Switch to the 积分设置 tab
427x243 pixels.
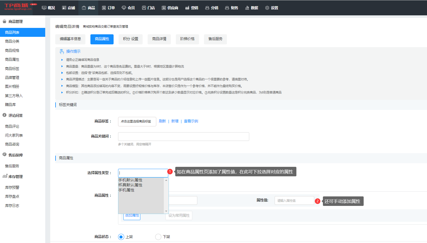coord(131,39)
